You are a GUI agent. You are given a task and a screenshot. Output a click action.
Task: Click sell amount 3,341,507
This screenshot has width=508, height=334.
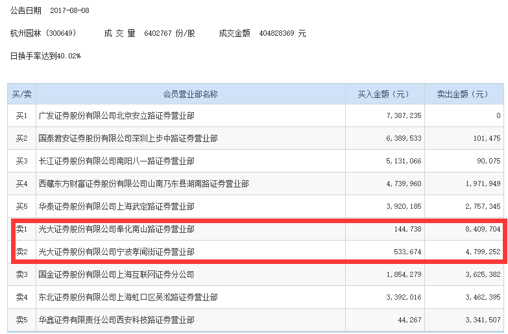point(483,320)
